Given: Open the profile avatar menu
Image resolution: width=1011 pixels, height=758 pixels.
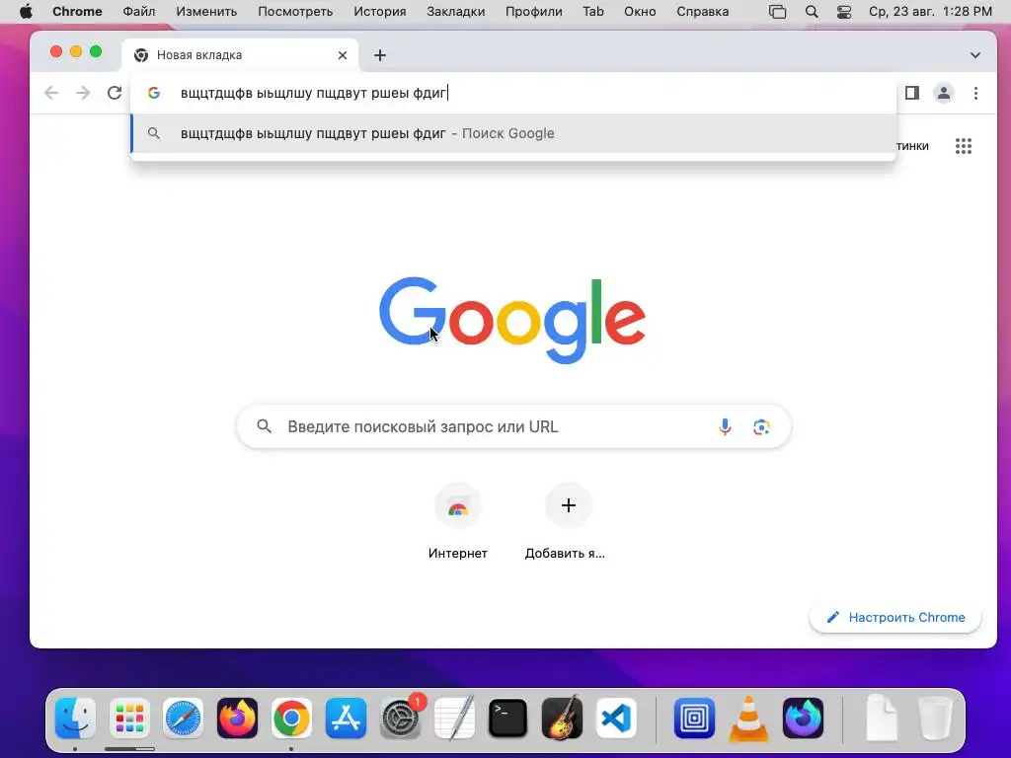Looking at the screenshot, I should coord(943,93).
